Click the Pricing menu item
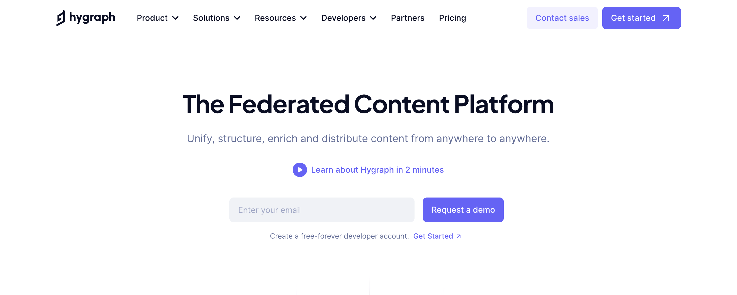Image resolution: width=737 pixels, height=295 pixels. tap(452, 18)
